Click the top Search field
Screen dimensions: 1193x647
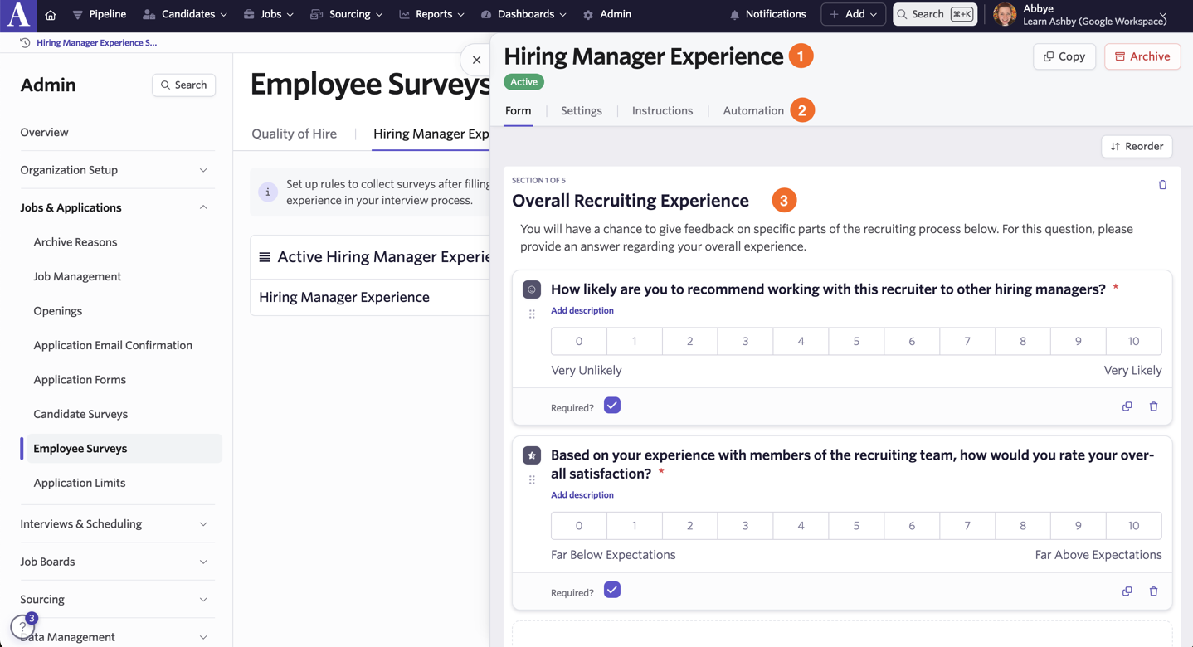[935, 14]
